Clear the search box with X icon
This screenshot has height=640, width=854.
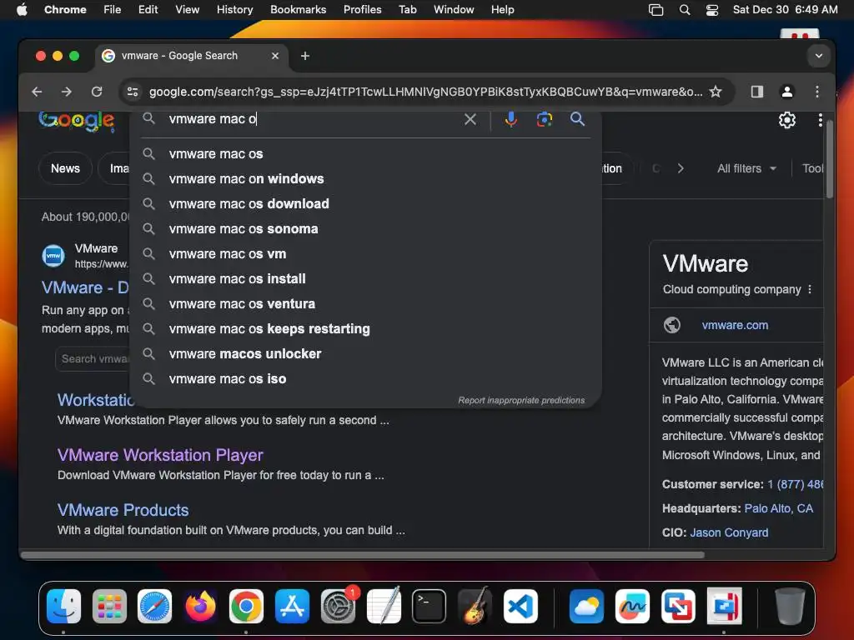coord(470,119)
